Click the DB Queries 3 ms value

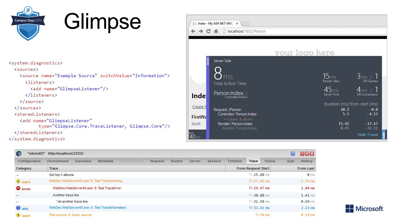coord(362,76)
